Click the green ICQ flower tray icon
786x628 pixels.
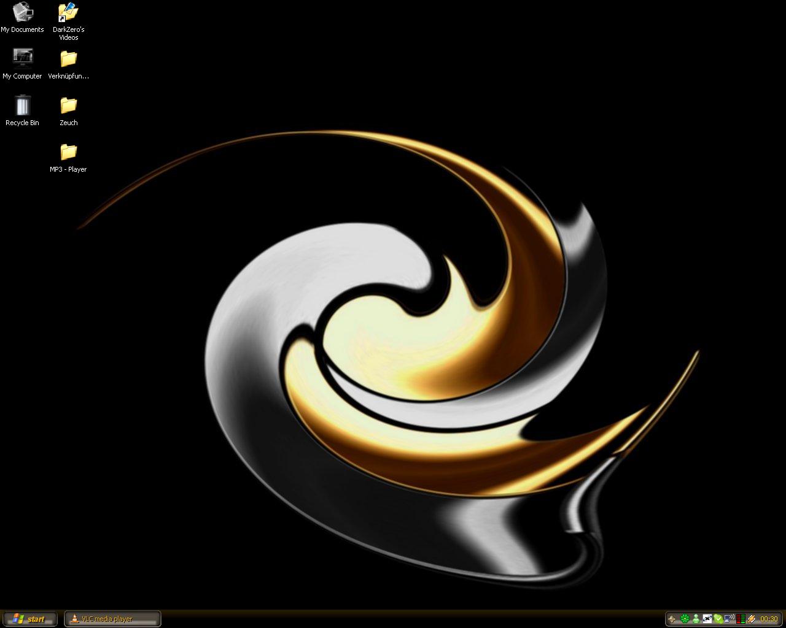(x=685, y=619)
